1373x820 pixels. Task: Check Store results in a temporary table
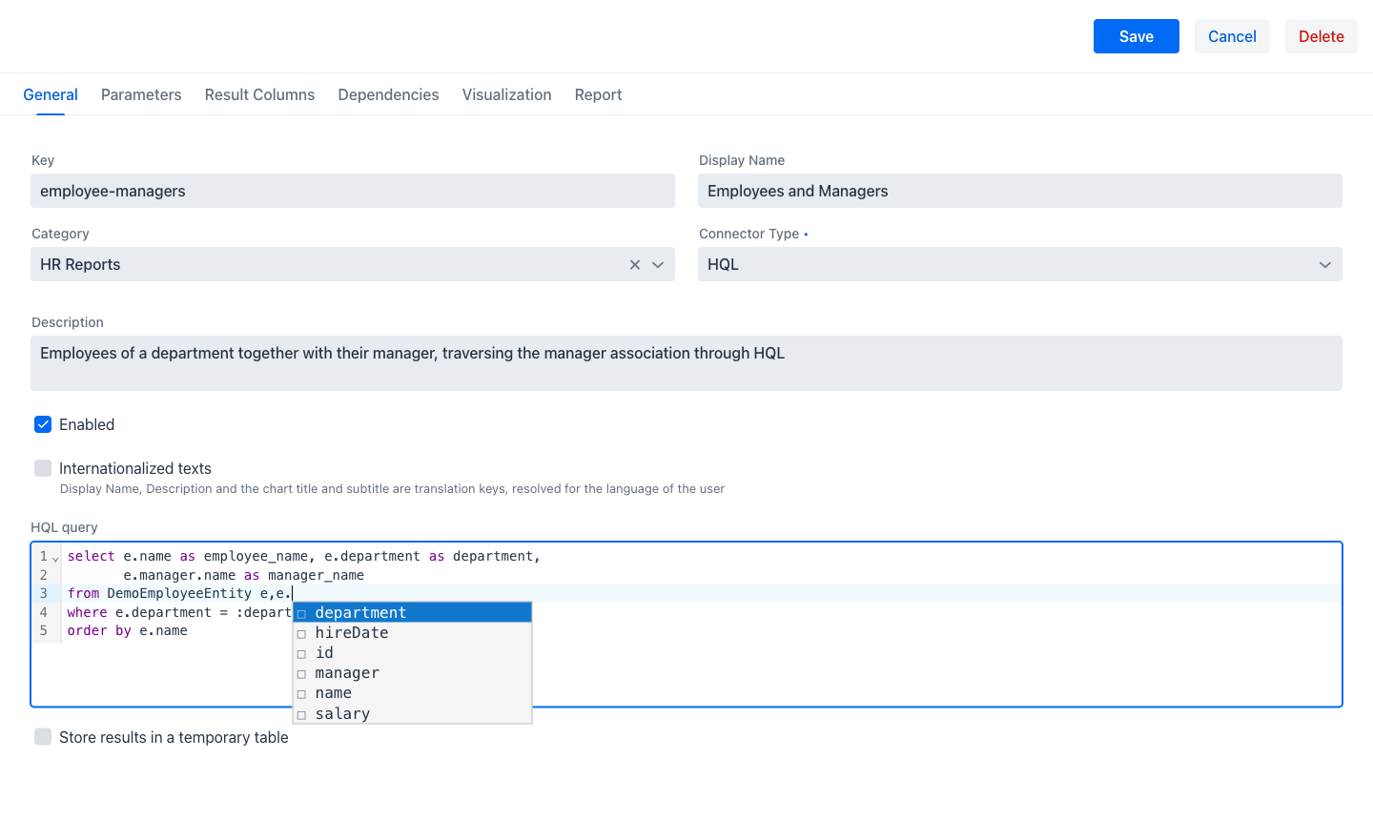tap(43, 737)
